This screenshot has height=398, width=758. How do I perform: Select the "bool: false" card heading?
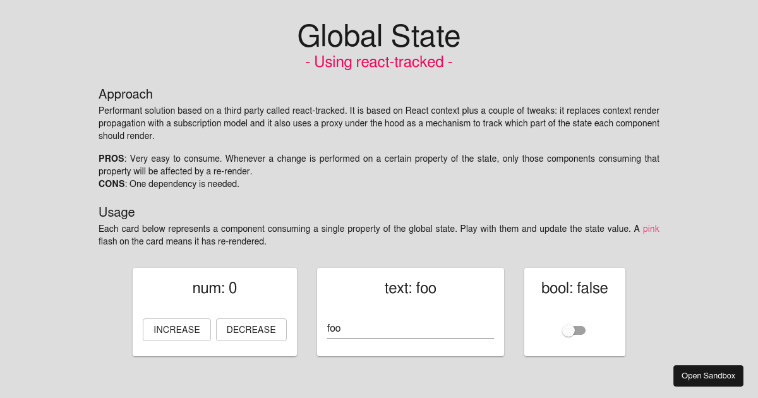575,288
